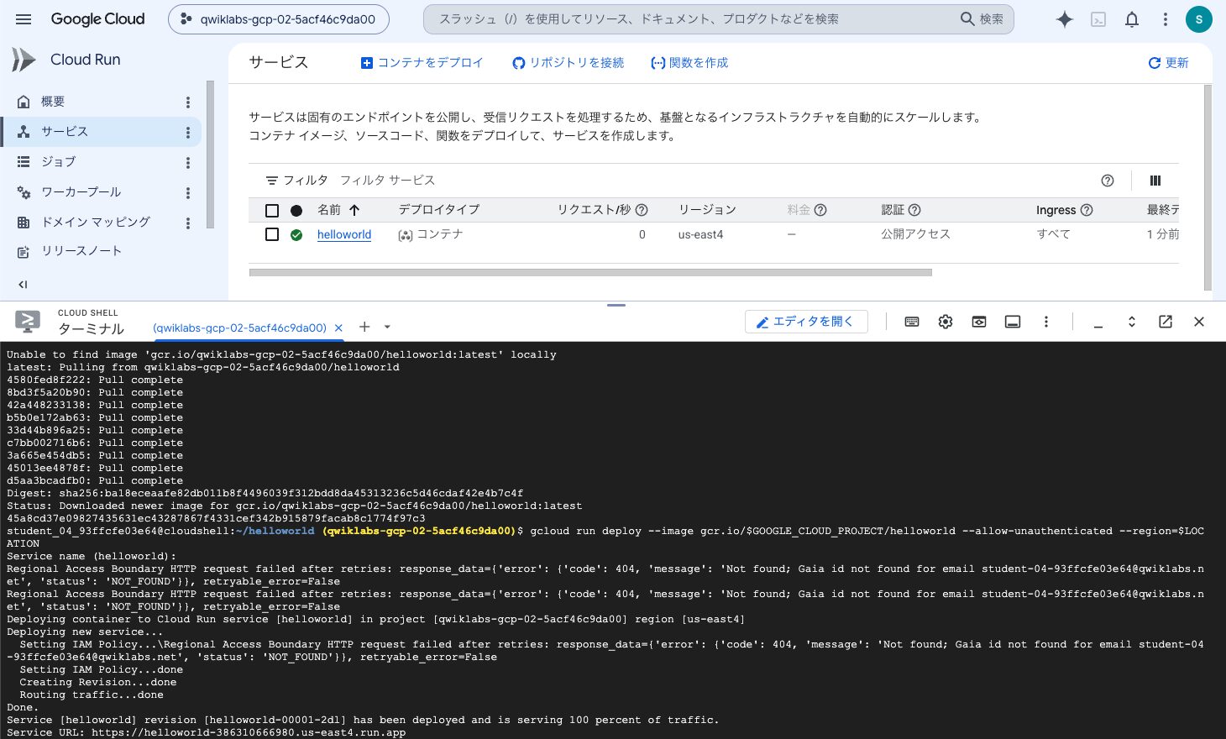1226x739 pixels.
Task: Show help for 料金 column
Action: (820, 210)
